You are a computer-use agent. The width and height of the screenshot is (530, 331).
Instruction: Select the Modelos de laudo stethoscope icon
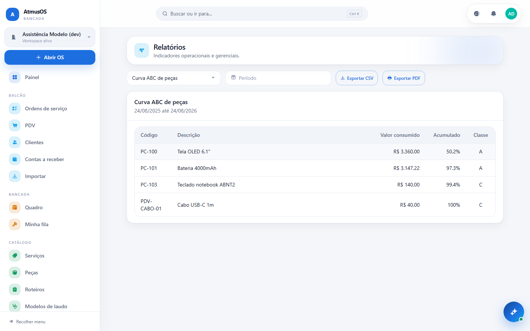[x=15, y=306]
